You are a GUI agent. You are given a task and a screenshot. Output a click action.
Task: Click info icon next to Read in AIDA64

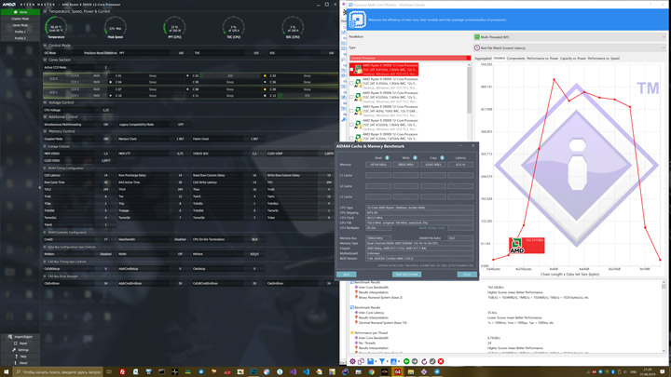pyautogui.click(x=387, y=157)
